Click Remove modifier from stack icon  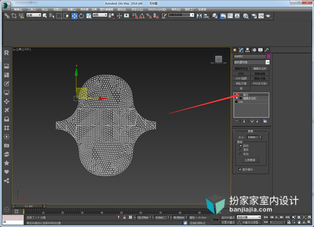click(257, 121)
